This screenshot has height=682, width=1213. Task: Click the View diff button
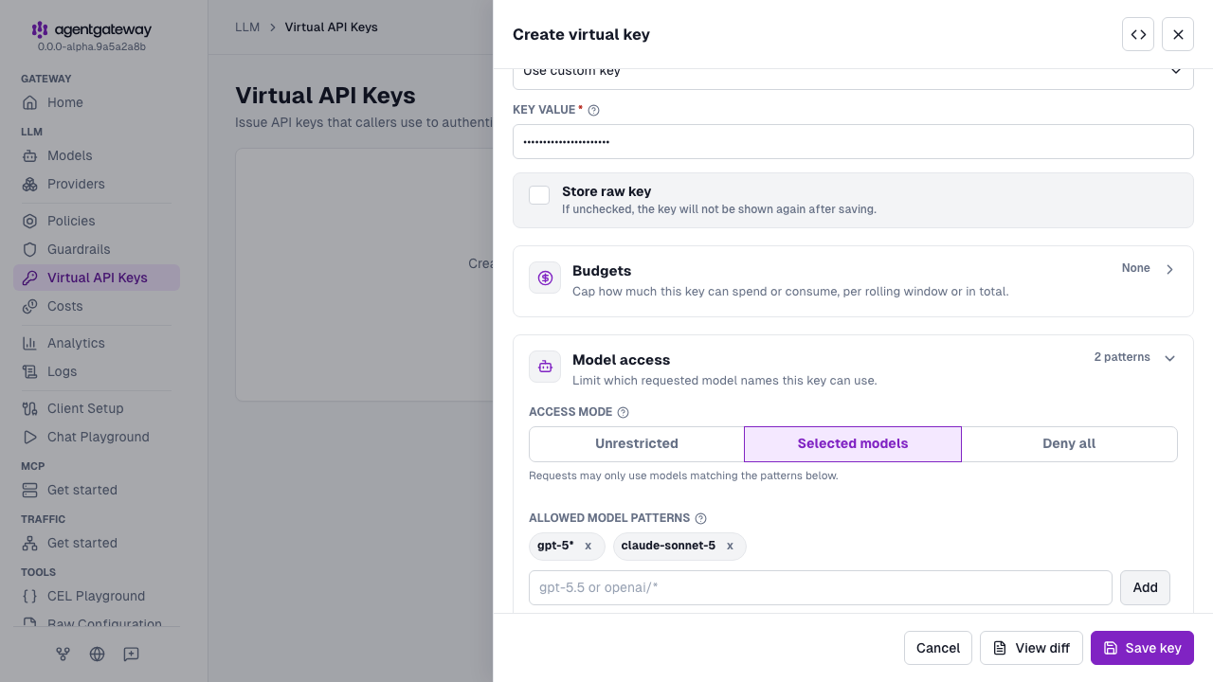(x=1031, y=648)
